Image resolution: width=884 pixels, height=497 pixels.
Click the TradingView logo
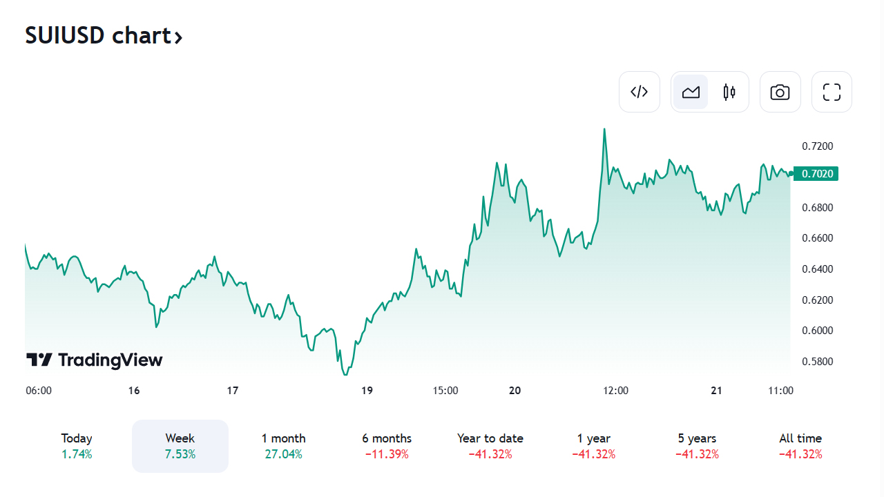pyautogui.click(x=95, y=360)
